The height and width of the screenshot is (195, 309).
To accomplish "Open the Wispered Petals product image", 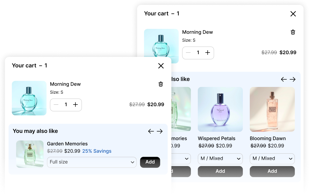I will 220,109.
